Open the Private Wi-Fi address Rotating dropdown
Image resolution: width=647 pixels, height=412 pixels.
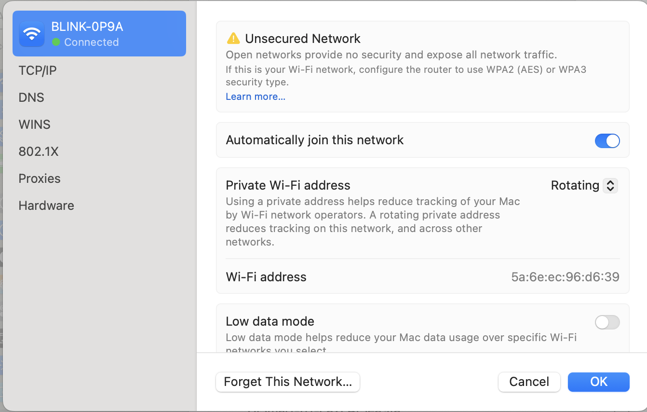click(x=584, y=185)
